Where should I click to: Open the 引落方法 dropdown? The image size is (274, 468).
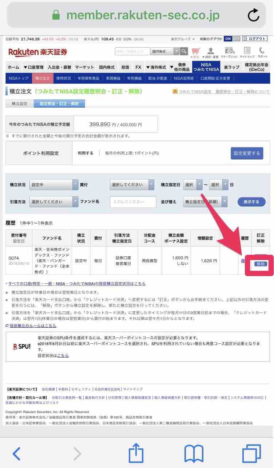coord(54,201)
